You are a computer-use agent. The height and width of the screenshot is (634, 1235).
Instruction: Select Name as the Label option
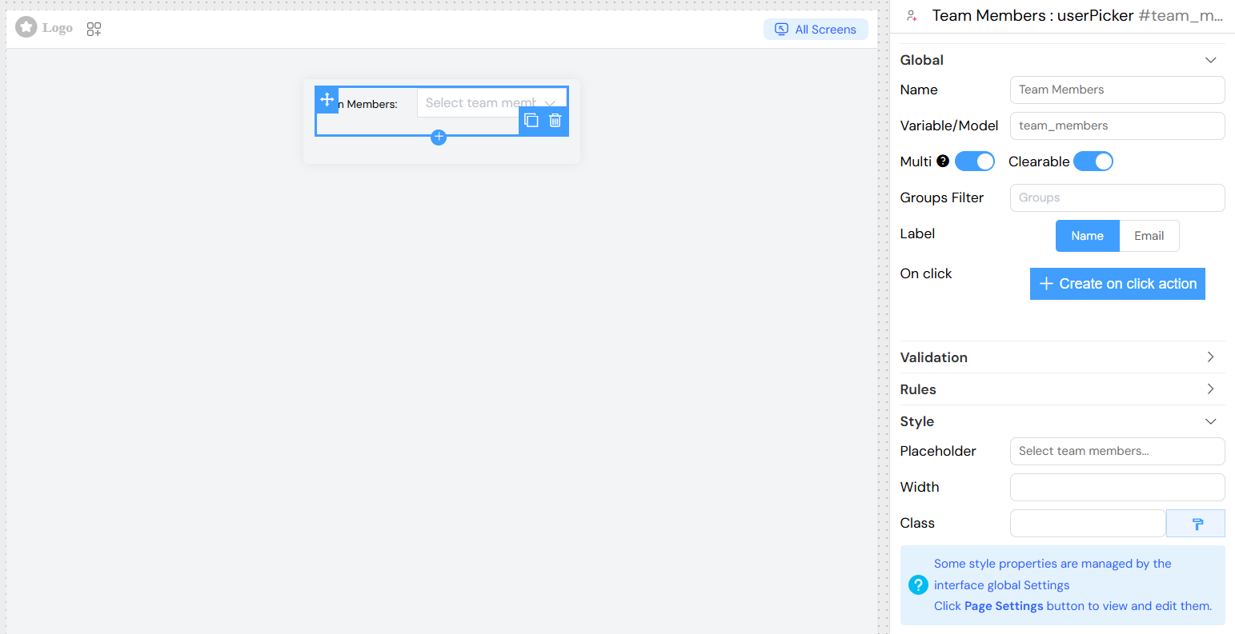point(1087,235)
